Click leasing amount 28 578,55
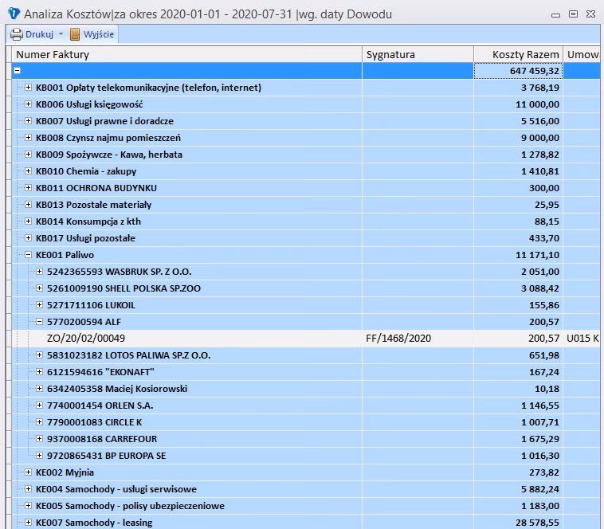The height and width of the screenshot is (529, 604). 537,523
